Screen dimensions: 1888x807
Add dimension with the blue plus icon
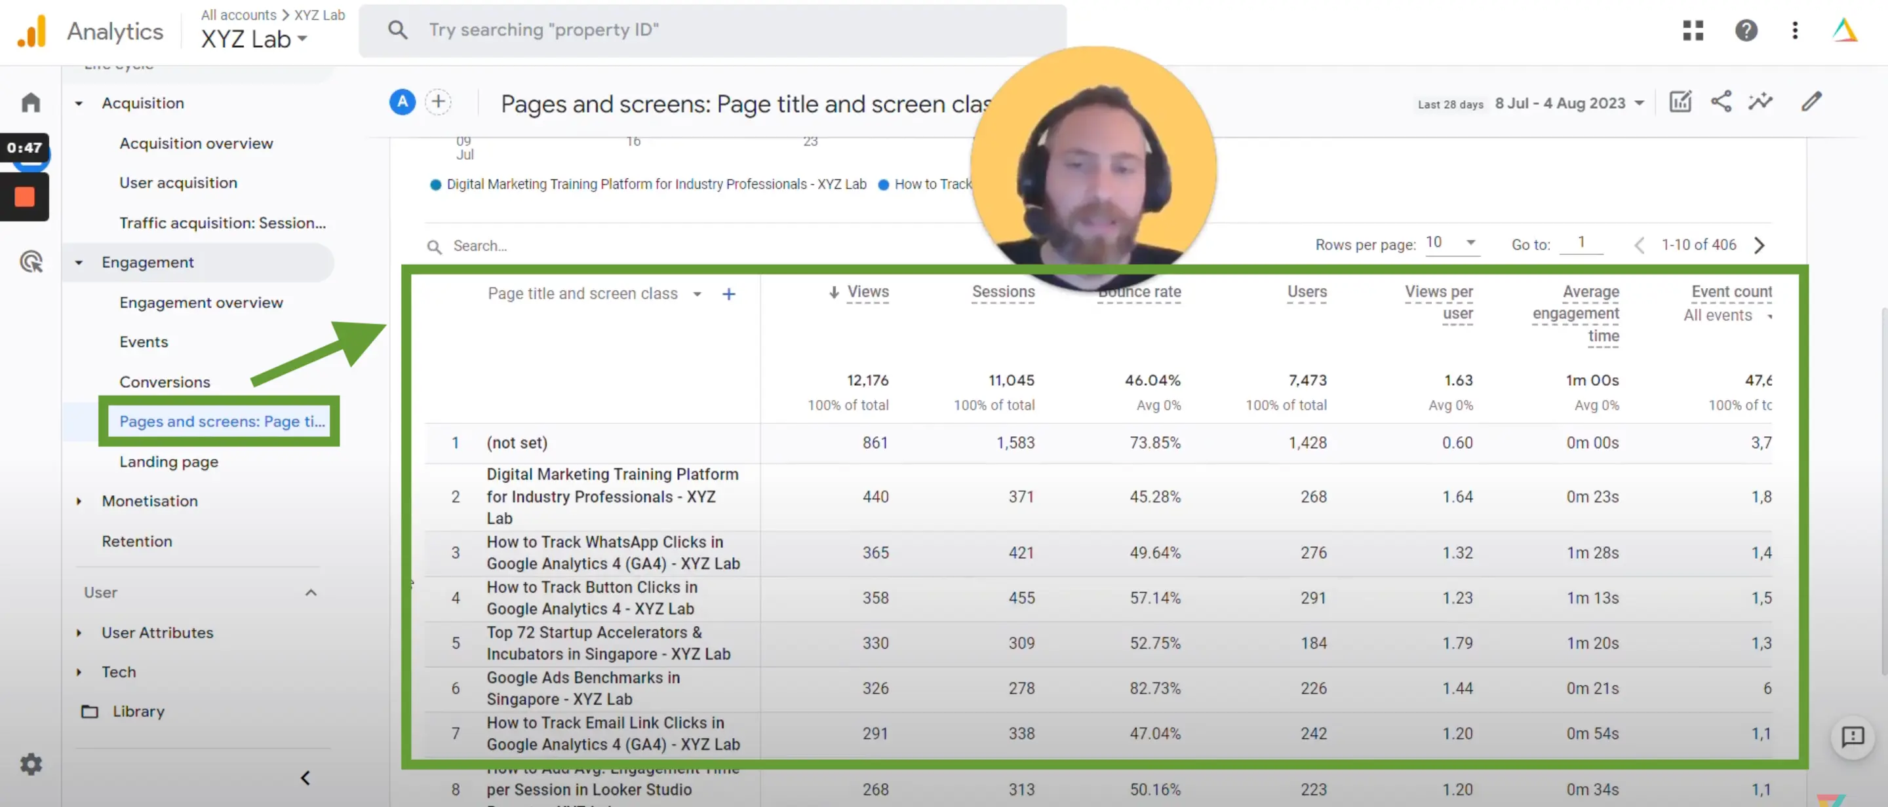[x=728, y=293]
